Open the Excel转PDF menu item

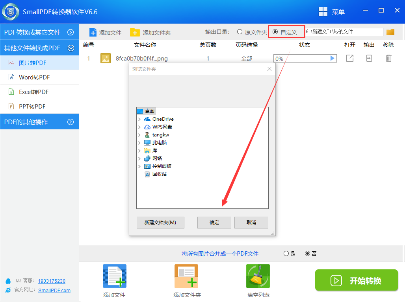tap(39, 92)
